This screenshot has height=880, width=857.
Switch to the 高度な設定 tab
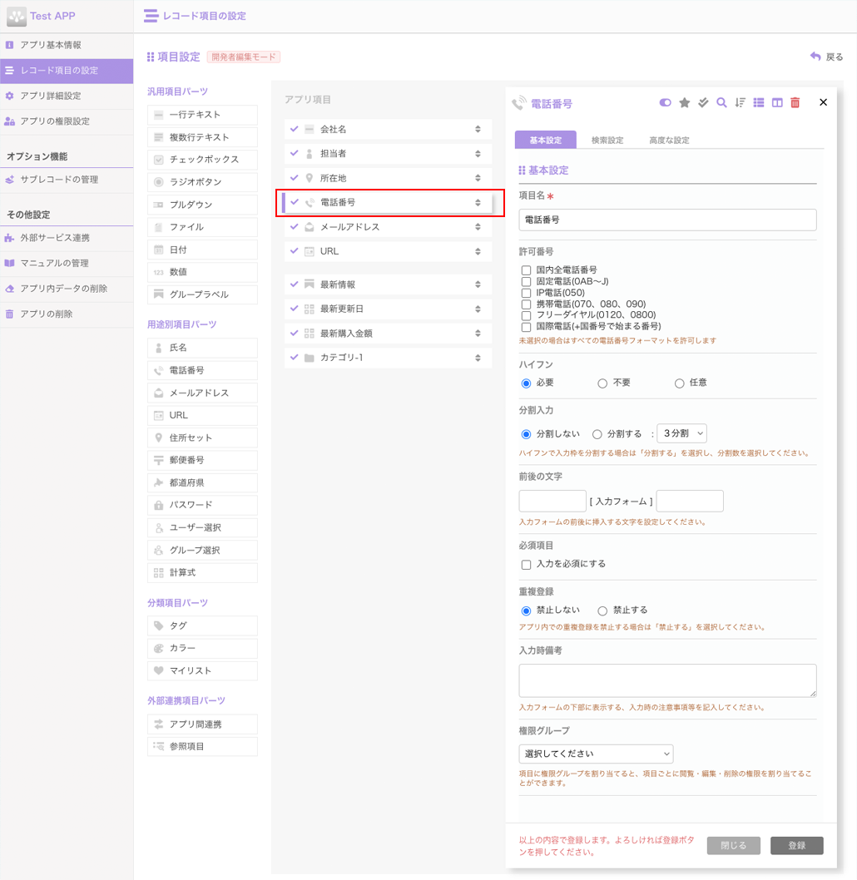pos(669,140)
